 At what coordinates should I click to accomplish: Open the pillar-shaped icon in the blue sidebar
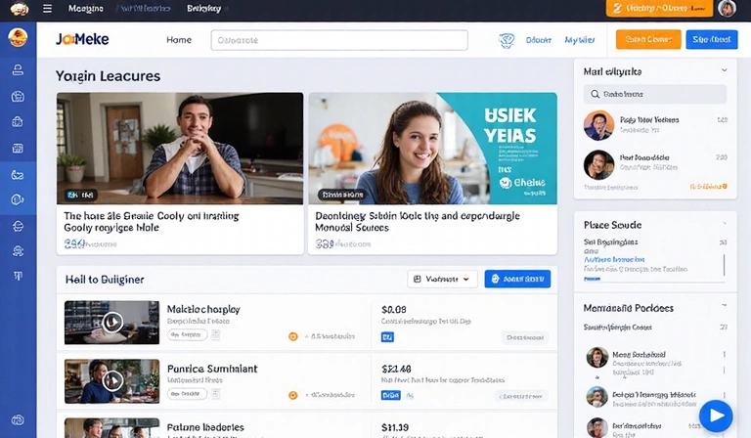tap(18, 276)
